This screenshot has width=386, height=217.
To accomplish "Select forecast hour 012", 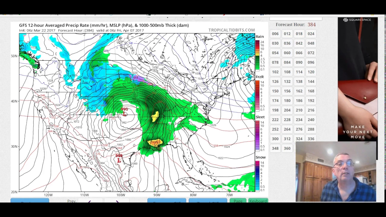I will tap(287, 34).
